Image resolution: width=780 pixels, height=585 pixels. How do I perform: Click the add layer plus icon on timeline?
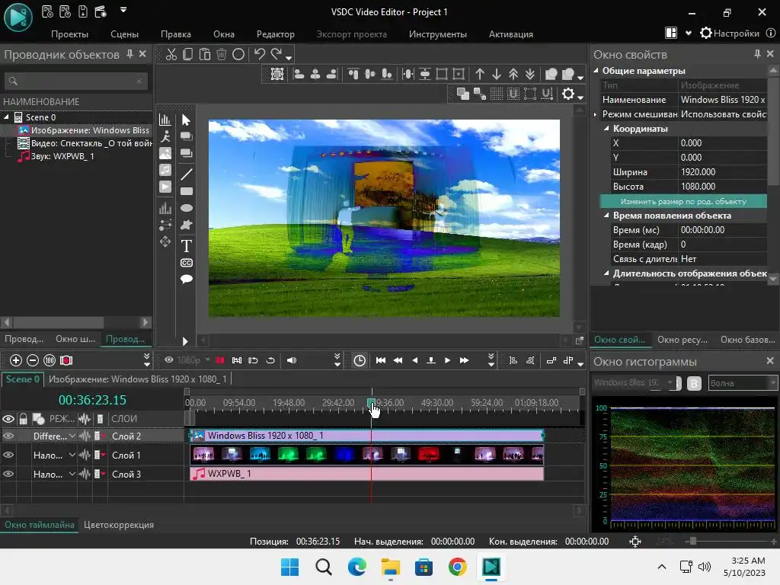tap(16, 360)
